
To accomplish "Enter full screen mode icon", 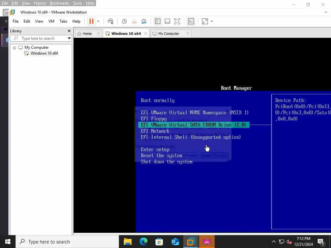I will [x=177, y=21].
